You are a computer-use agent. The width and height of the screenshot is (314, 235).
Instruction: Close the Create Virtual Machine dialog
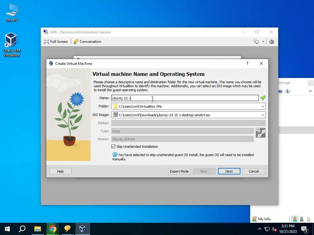click(261, 63)
